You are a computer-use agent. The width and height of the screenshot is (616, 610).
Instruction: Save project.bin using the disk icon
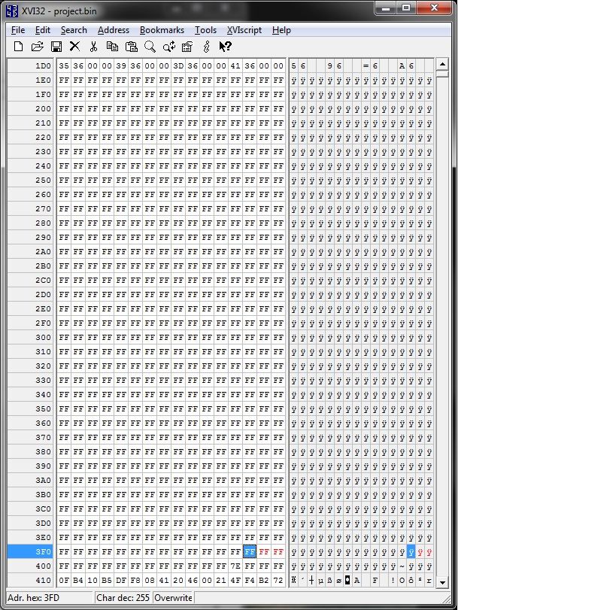click(56, 46)
